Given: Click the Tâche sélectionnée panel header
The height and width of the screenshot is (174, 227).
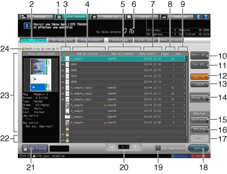Looking at the screenshot, I should pos(41,54).
